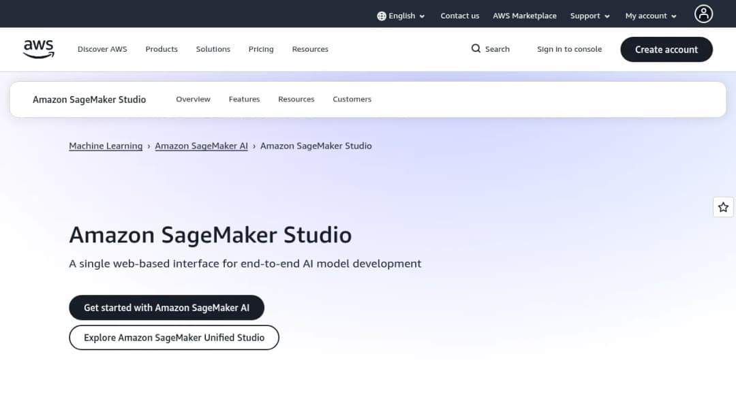
Task: Open the Products menu
Action: coord(162,49)
